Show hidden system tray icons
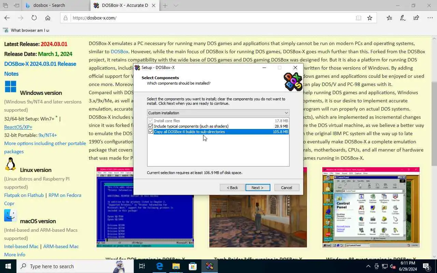 pos(368,266)
